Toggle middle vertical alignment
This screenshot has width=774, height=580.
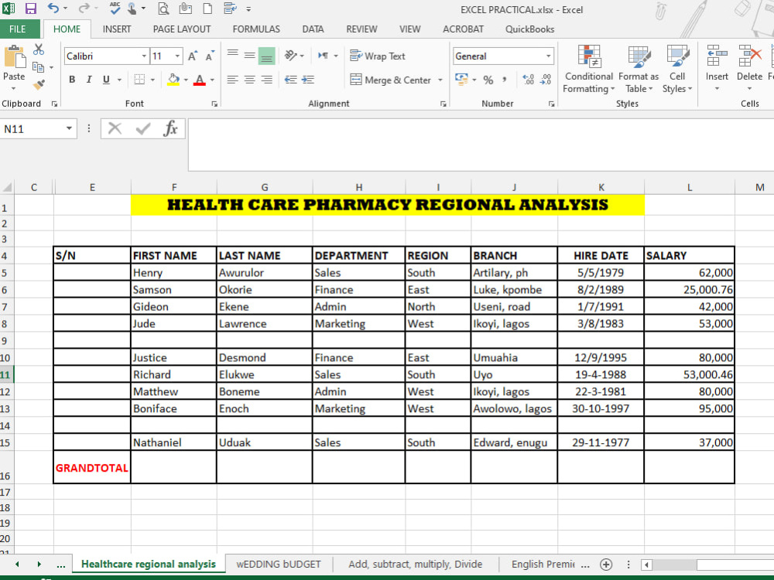point(250,55)
